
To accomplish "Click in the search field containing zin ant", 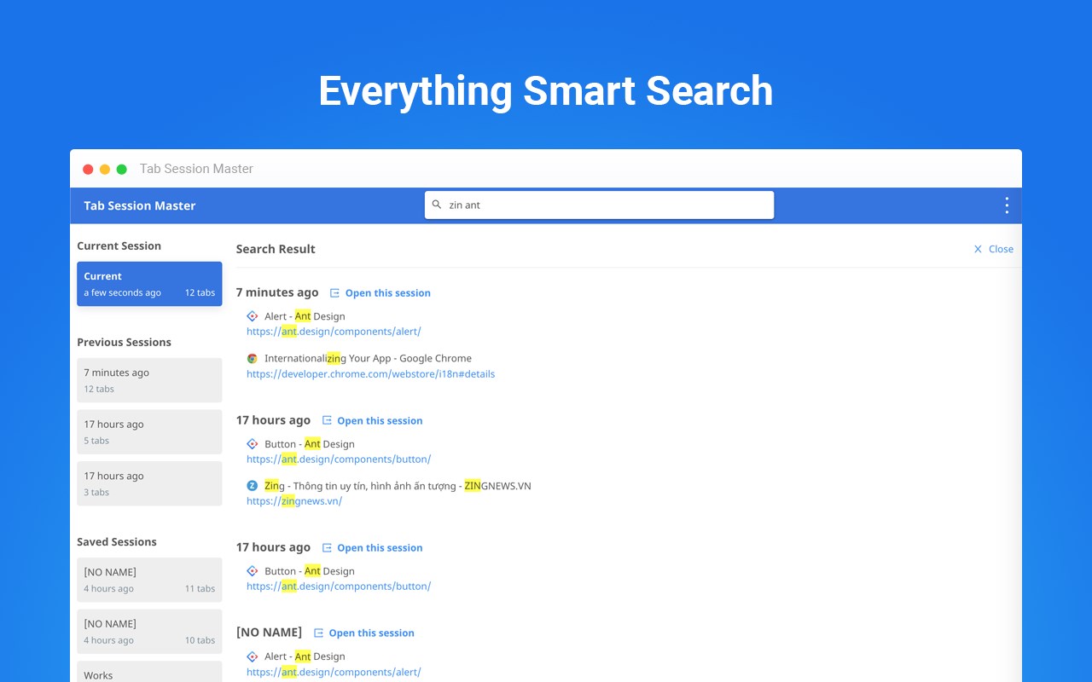I will point(599,205).
